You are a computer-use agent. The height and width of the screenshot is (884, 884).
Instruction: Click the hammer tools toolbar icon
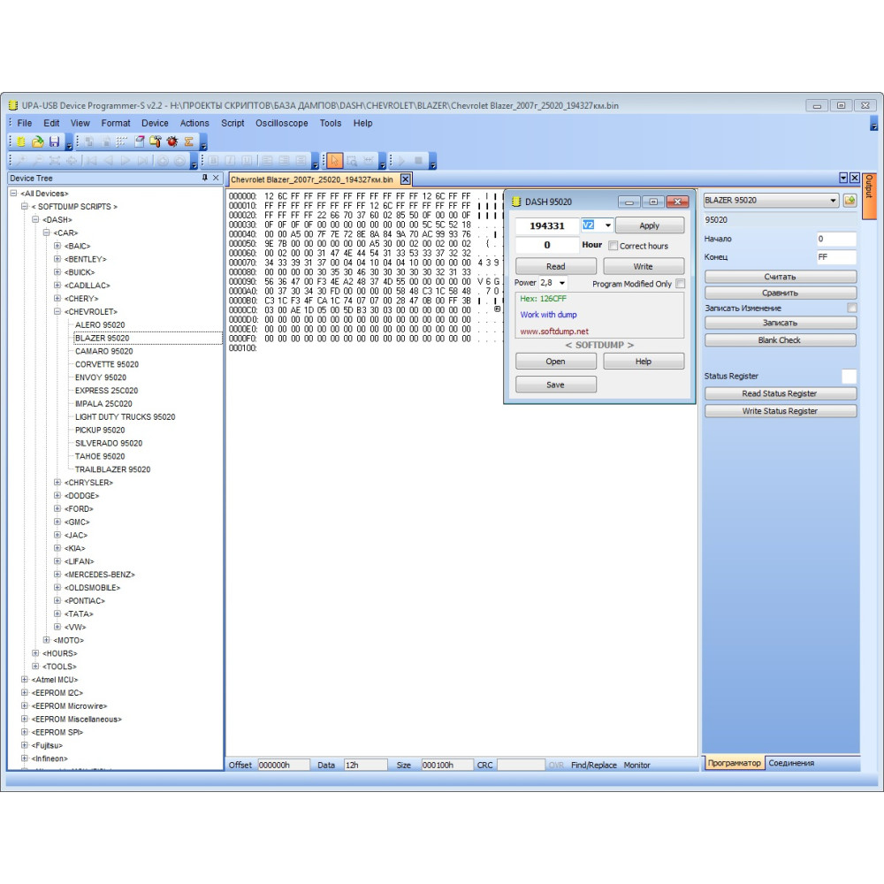pos(156,142)
